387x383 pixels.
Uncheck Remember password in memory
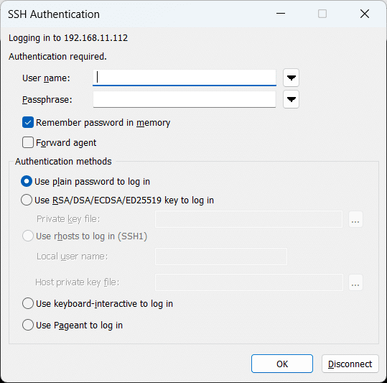coord(28,122)
